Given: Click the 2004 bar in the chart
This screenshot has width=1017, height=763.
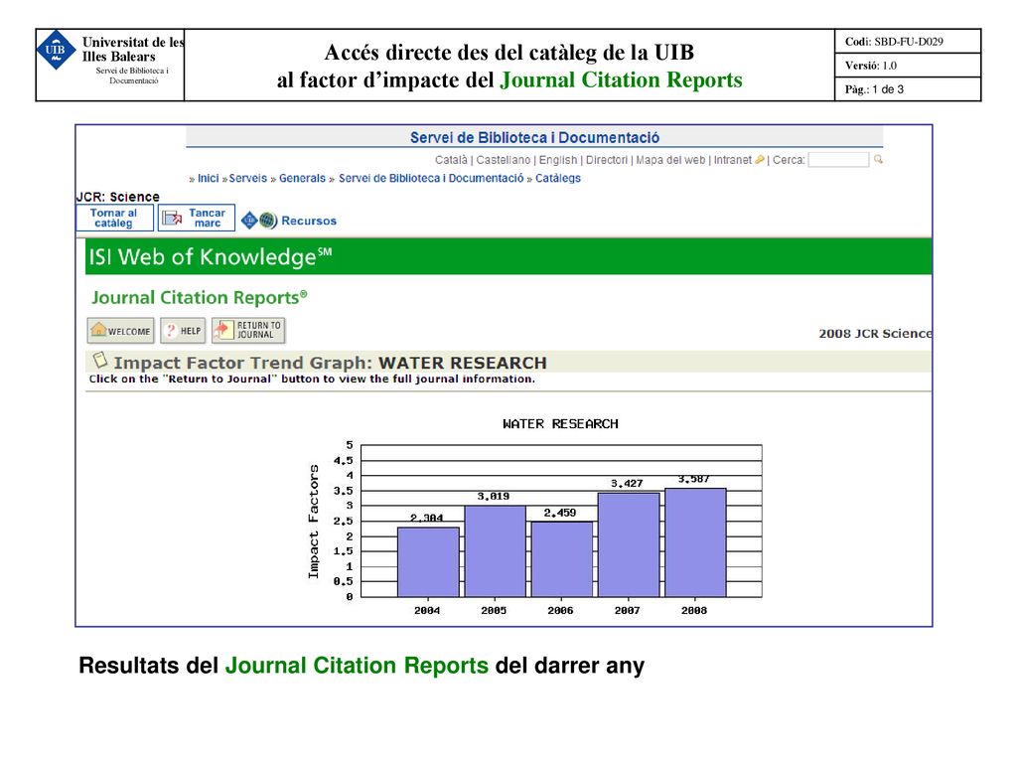Looking at the screenshot, I should (428, 562).
